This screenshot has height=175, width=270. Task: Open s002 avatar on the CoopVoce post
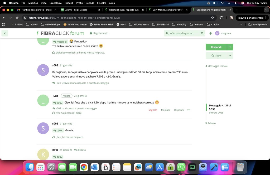pyautogui.click(x=43, y=70)
